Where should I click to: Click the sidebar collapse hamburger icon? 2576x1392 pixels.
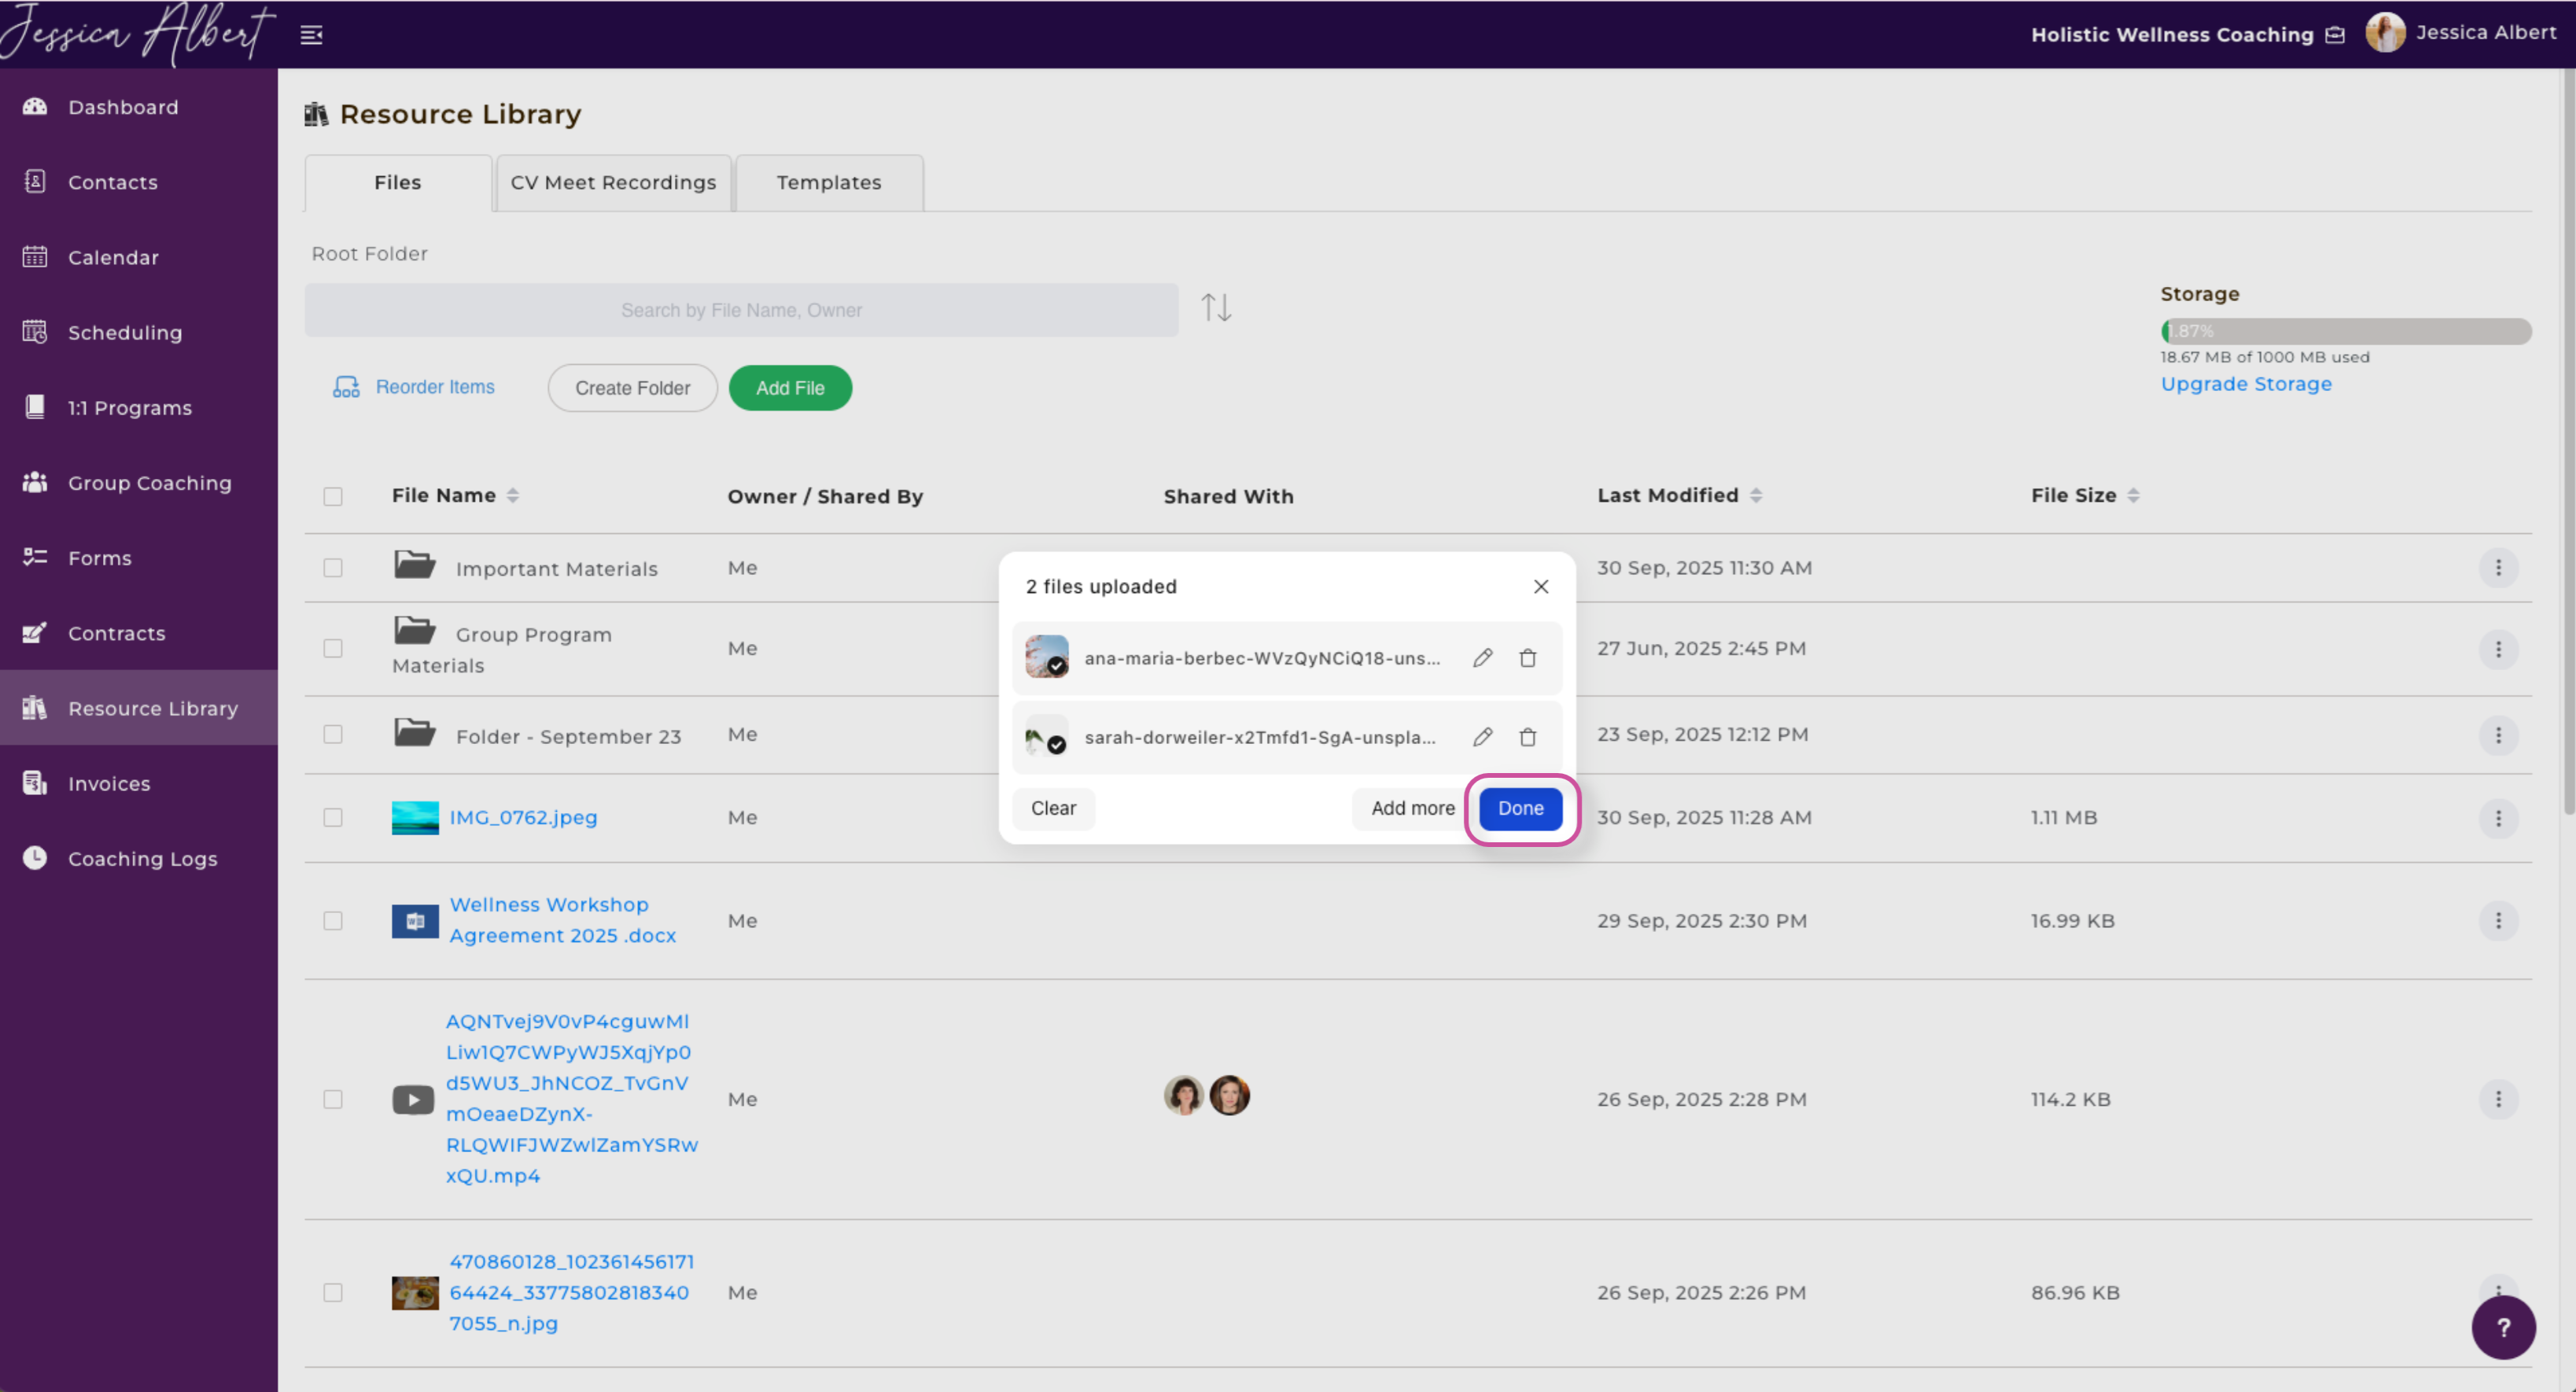(x=311, y=35)
